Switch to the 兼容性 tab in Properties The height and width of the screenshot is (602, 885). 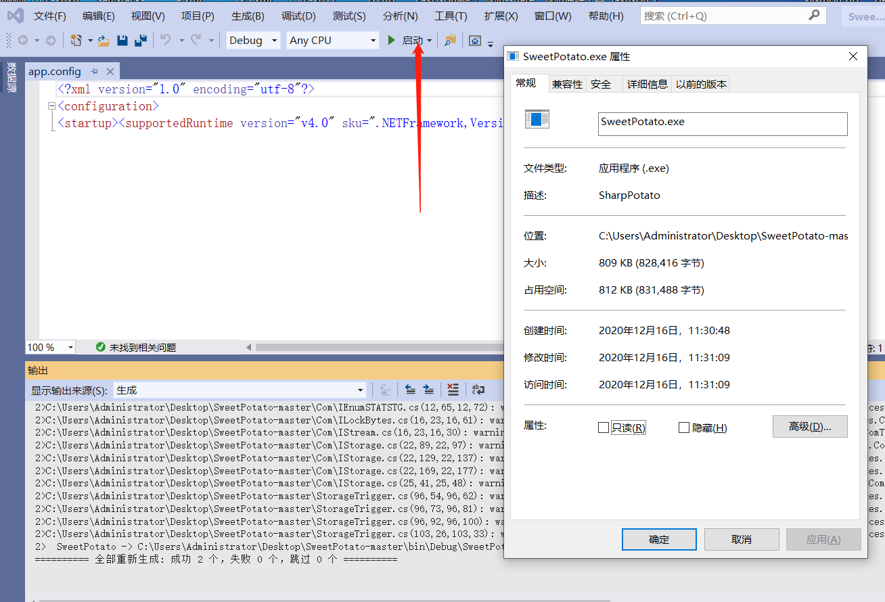tap(567, 84)
